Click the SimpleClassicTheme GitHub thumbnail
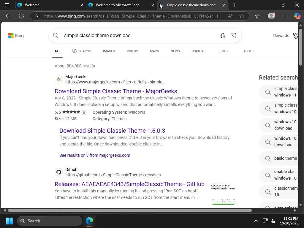The width and height of the screenshot is (304, 228). tap(223, 194)
